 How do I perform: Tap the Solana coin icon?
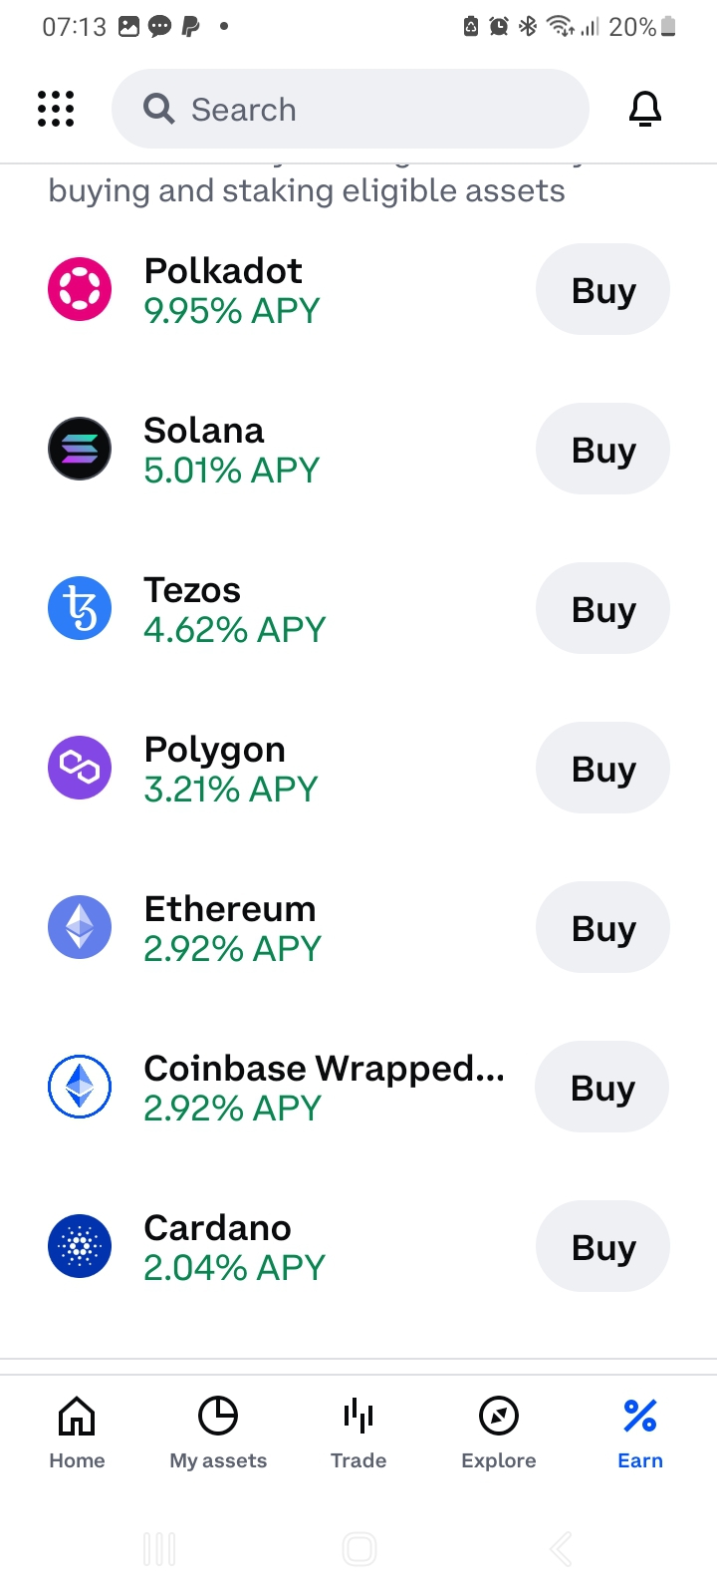click(80, 449)
